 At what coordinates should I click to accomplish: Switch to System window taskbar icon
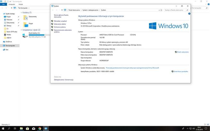tap(46, 128)
